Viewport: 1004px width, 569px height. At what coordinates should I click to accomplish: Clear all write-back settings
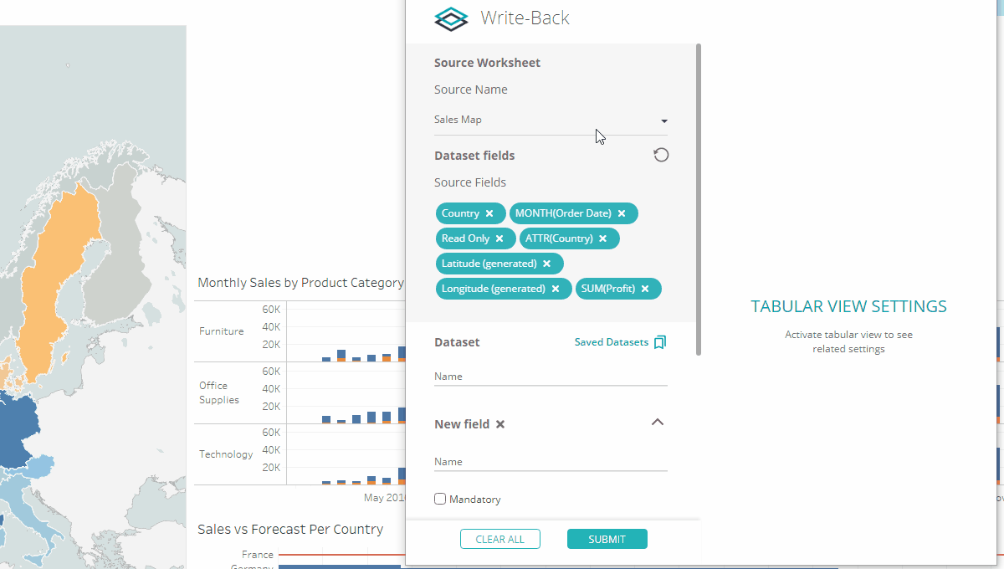pyautogui.click(x=499, y=539)
